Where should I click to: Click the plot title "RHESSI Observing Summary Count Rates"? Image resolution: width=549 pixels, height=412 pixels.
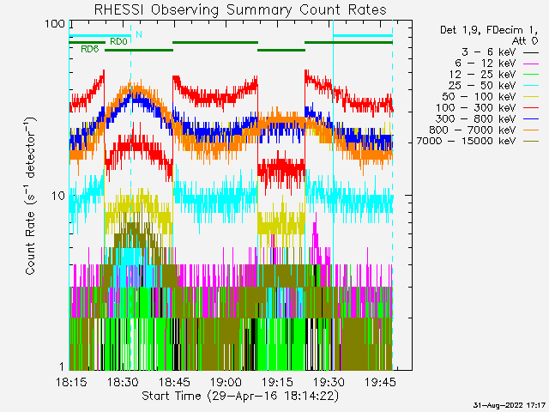240,9
